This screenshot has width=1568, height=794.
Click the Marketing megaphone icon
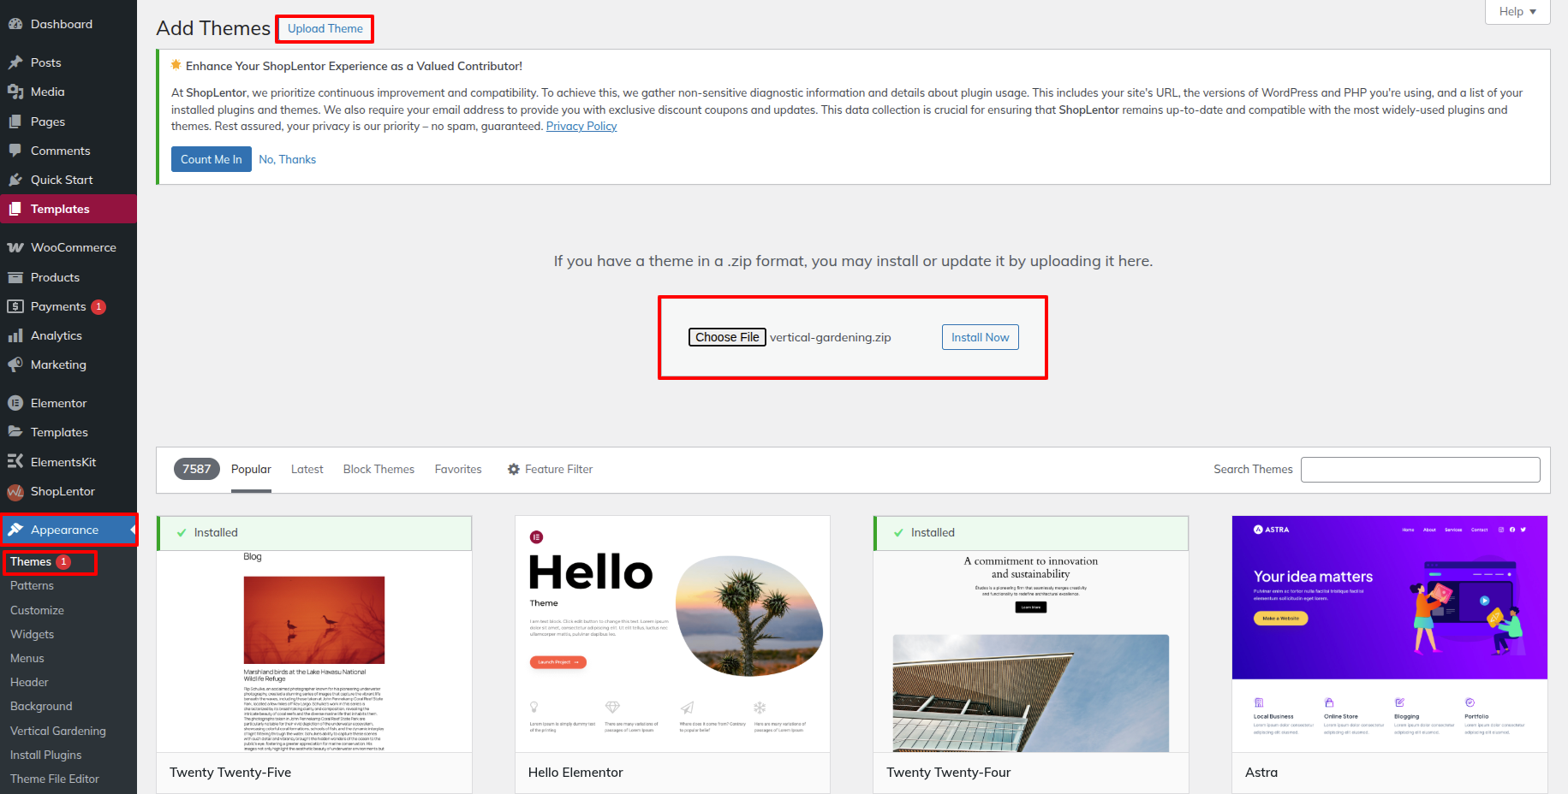tap(15, 364)
